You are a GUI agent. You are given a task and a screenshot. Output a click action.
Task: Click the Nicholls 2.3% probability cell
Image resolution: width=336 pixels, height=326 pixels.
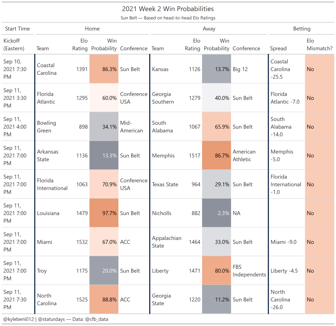tap(217, 213)
